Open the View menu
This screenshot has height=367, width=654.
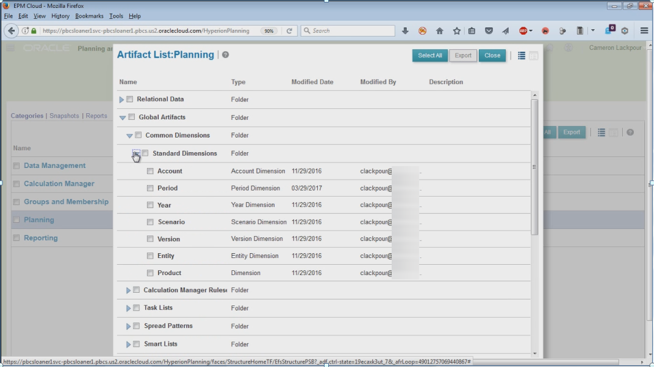[x=39, y=16]
